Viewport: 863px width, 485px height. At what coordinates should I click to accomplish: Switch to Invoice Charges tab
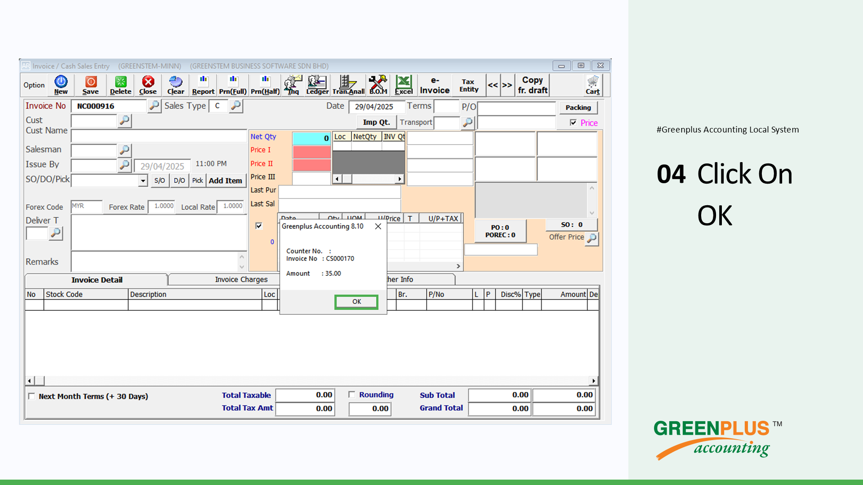click(x=241, y=279)
